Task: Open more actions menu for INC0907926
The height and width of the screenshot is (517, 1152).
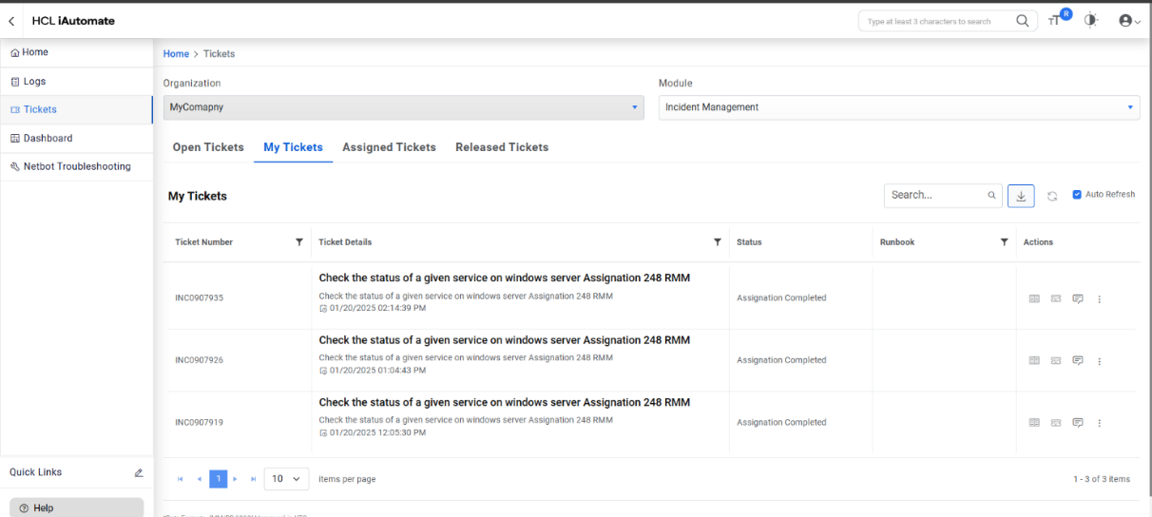Action: click(1100, 361)
